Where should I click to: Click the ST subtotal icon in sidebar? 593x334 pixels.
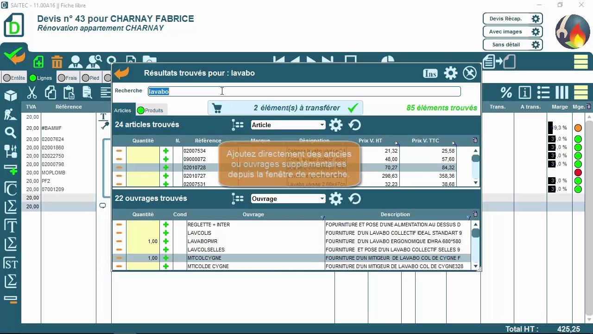pos(10,263)
